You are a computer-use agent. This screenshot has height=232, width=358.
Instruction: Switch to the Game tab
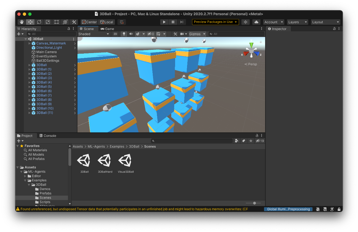pos(107,29)
